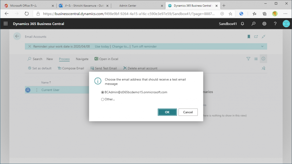Image resolution: width=292 pixels, height=164 pixels.
Task: Open the browser collections icon
Action: pyautogui.click(x=264, y=14)
